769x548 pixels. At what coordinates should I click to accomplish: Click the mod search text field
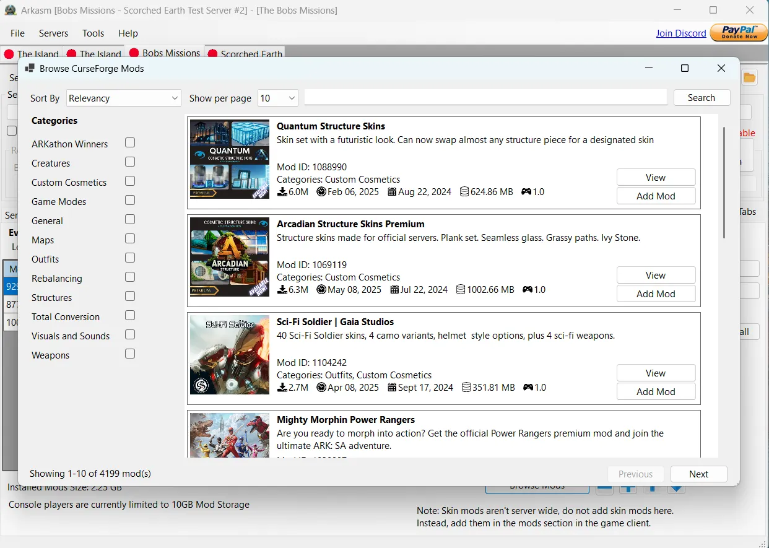485,98
